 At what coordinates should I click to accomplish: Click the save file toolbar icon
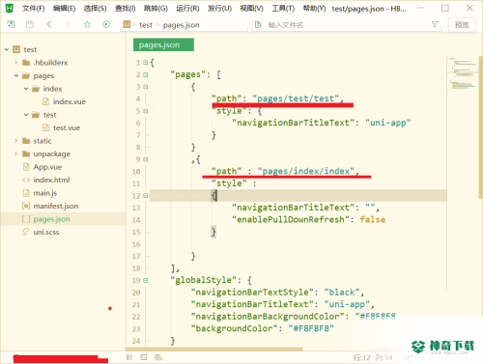[30, 24]
